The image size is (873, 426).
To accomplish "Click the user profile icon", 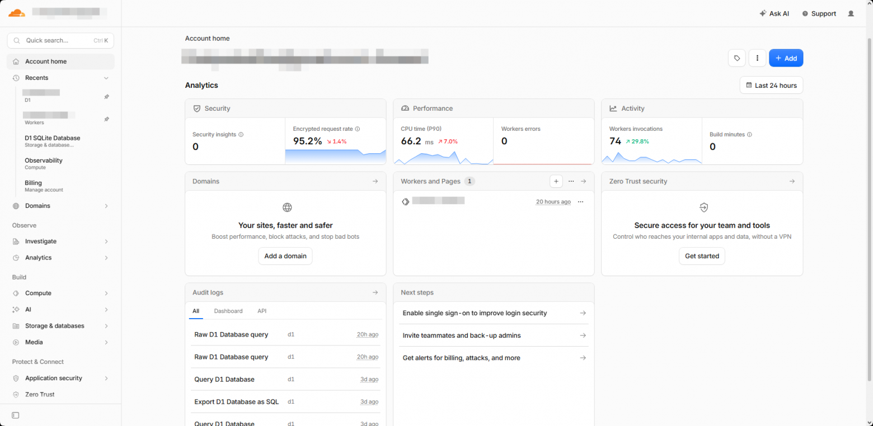I will click(x=851, y=13).
